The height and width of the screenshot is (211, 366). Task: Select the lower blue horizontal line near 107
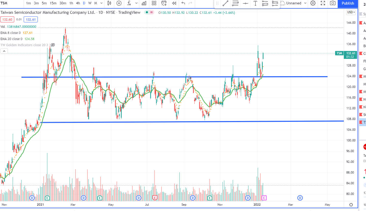(192, 122)
